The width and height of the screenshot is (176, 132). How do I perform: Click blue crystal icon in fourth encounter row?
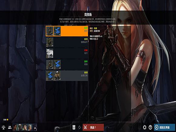[57, 65]
